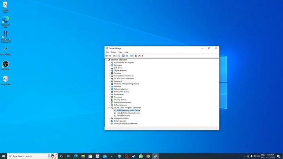Image resolution: width=283 pixels, height=159 pixels.
Task: Toggle the Show/Hide Console Tree toolbar icon
Action: point(115,56)
